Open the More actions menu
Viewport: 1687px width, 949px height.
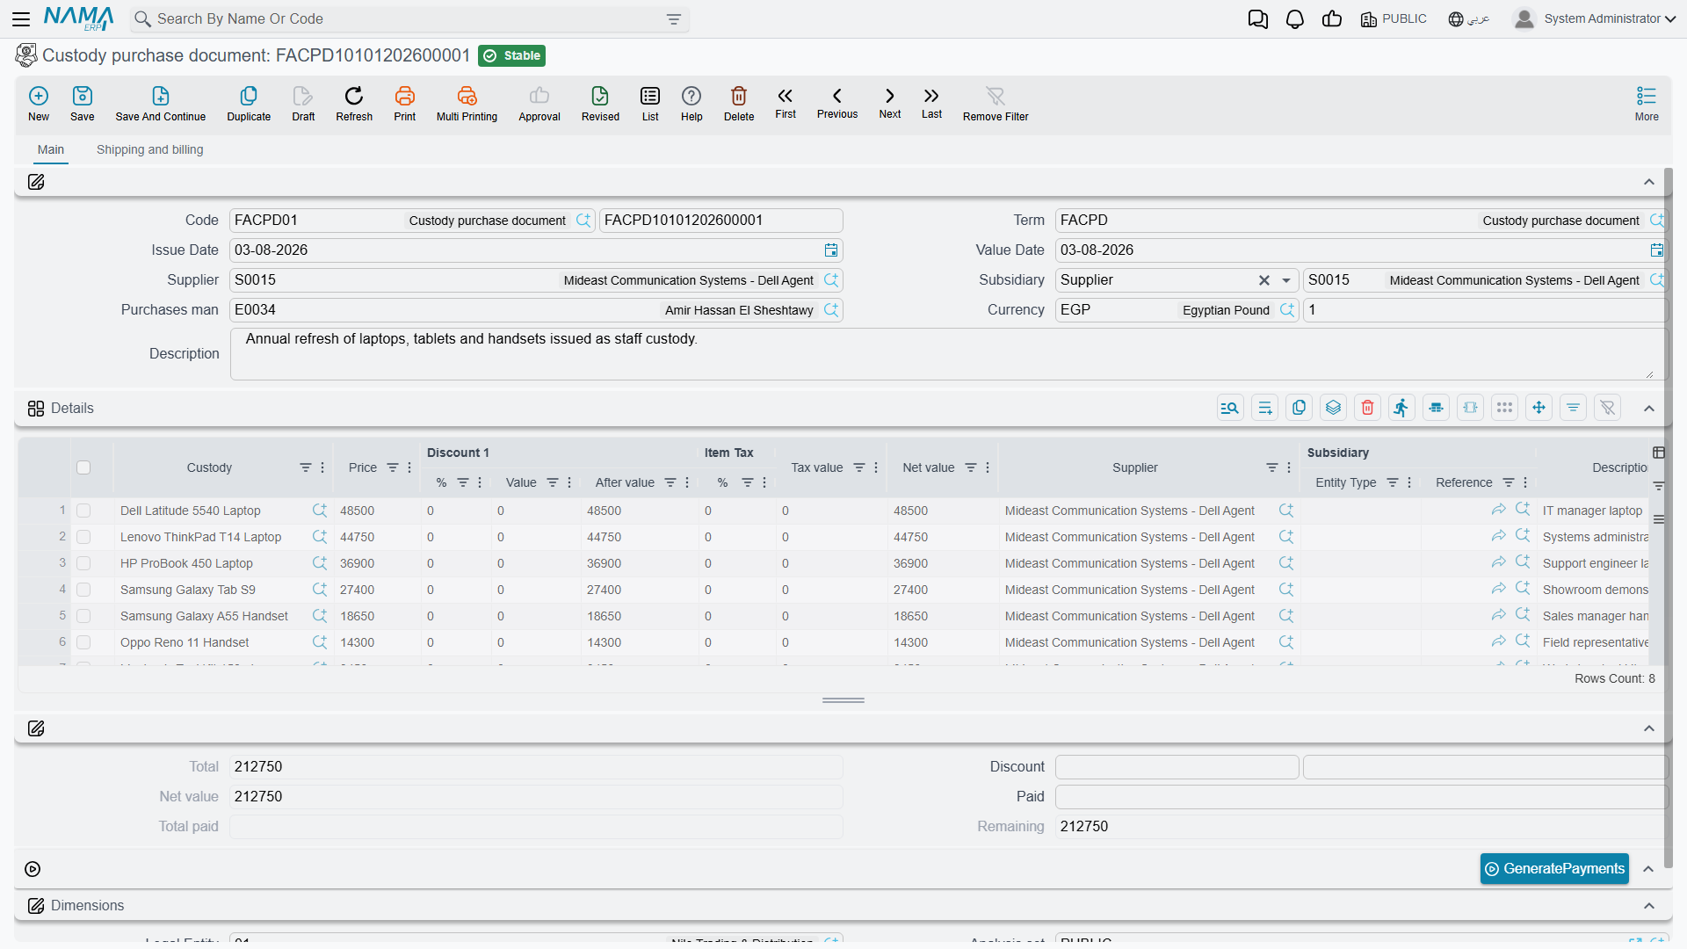[1647, 104]
